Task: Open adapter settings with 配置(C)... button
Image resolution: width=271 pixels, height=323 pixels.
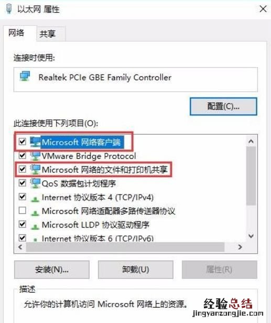Action: tap(223, 106)
